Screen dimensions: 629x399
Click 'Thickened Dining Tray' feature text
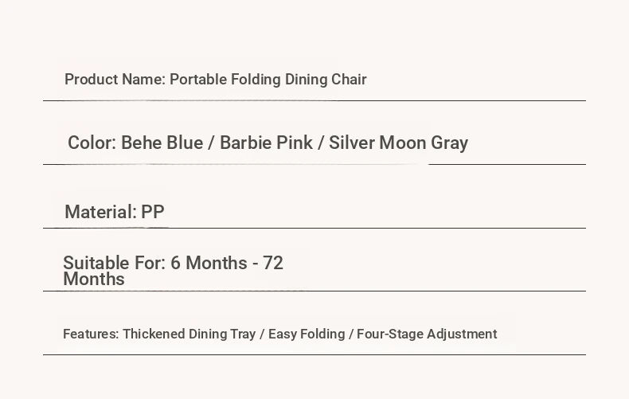189,334
